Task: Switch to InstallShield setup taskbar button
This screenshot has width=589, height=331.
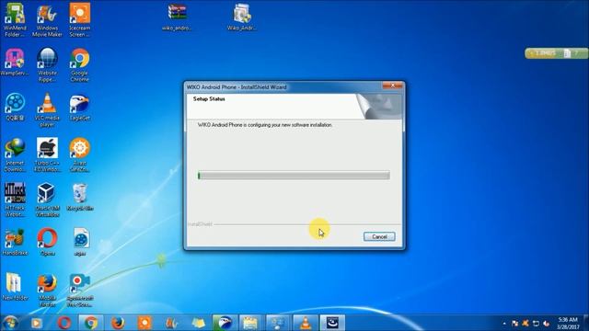Action: pyautogui.click(x=332, y=323)
